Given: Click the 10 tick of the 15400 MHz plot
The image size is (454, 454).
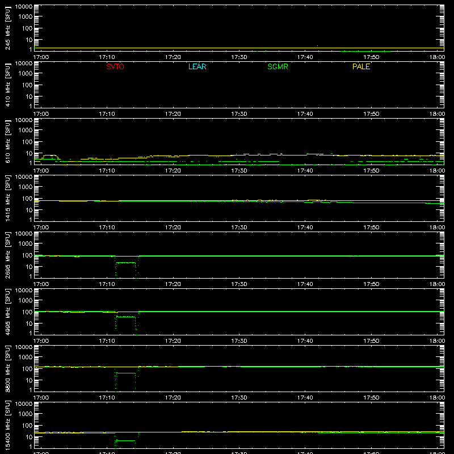Looking at the screenshot, I should pos(29,437).
